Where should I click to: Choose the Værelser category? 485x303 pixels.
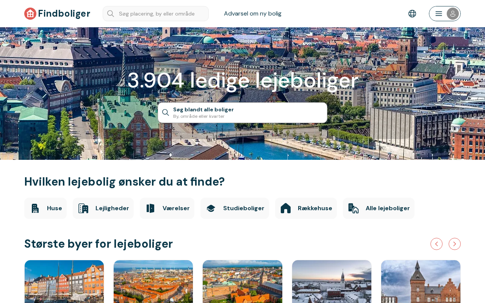pyautogui.click(x=167, y=208)
